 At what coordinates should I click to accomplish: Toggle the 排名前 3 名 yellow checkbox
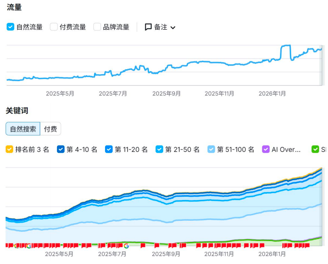coord(9,149)
